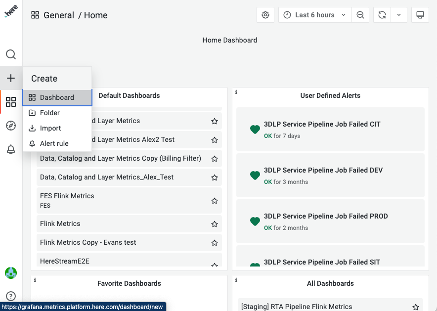Open dashboard settings with the gear icon
This screenshot has width=437, height=311.
point(265,15)
